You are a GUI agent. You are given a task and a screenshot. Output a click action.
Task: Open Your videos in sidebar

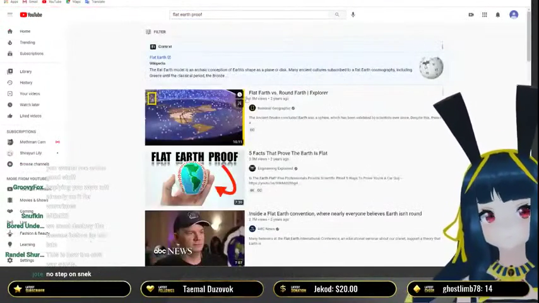30,93
